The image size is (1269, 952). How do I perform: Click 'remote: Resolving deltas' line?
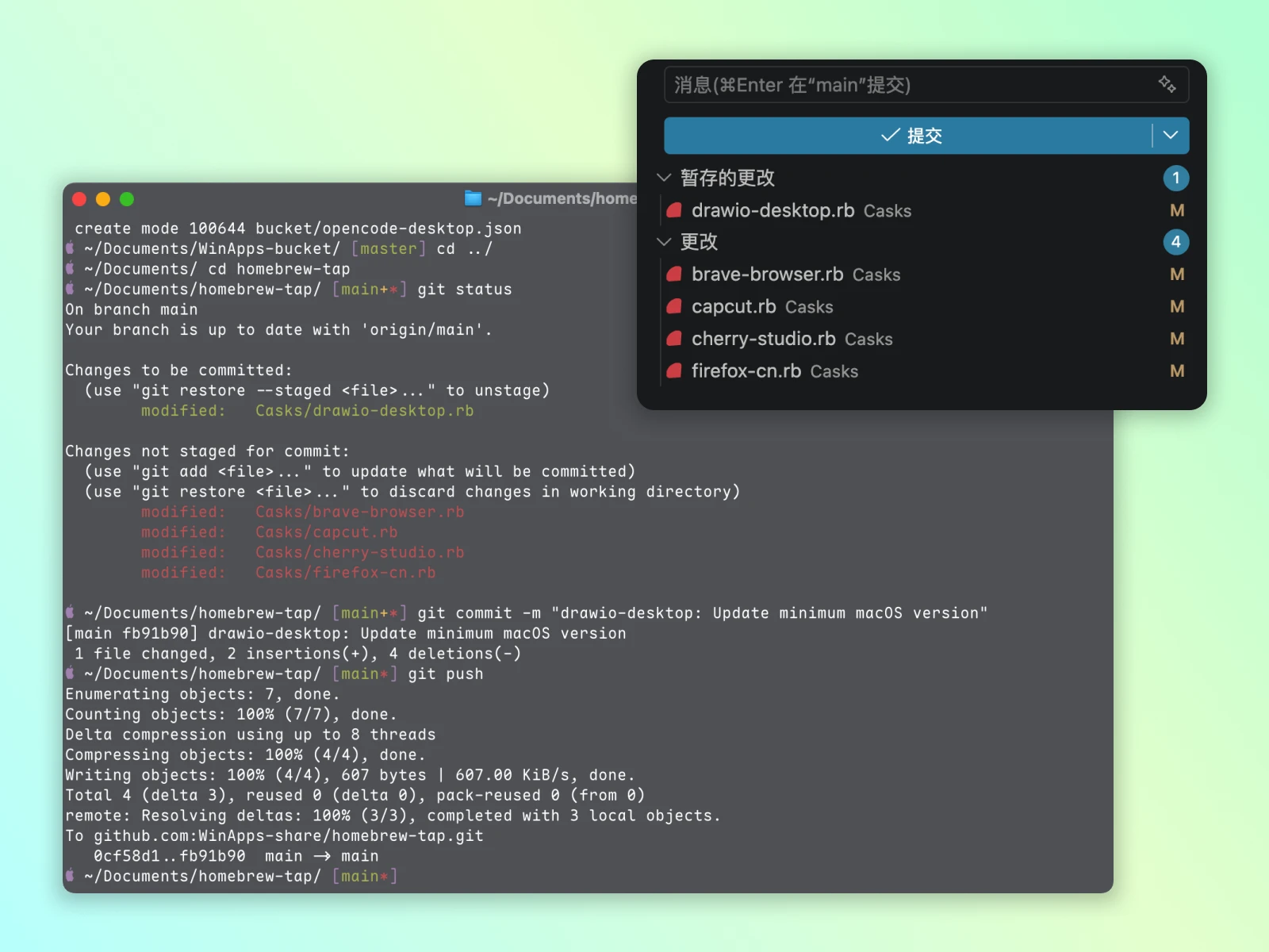tap(393, 816)
